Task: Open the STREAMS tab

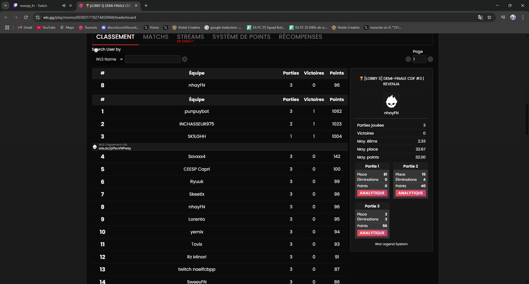Action: (190, 37)
